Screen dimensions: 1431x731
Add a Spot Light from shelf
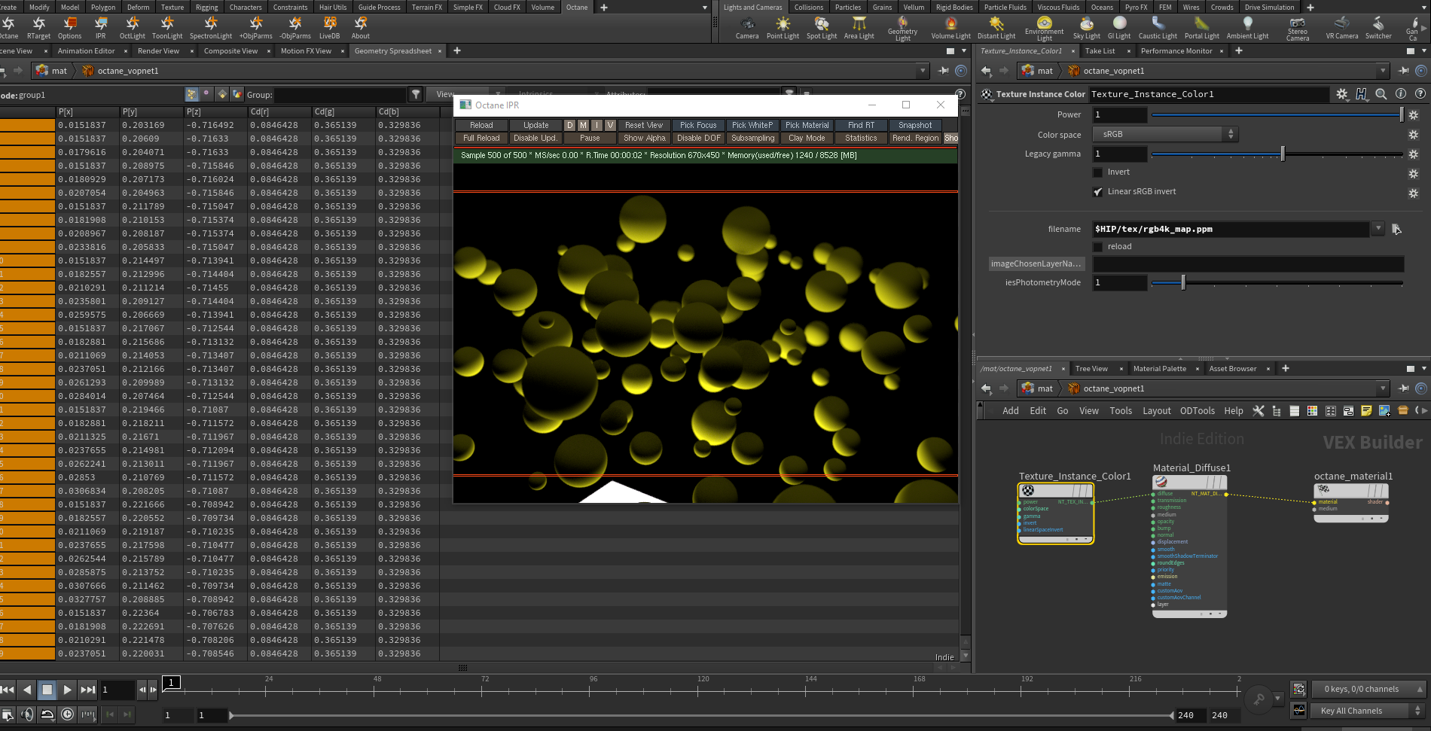[x=821, y=28]
